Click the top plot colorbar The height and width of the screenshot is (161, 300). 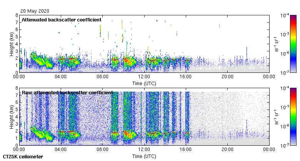(293, 44)
